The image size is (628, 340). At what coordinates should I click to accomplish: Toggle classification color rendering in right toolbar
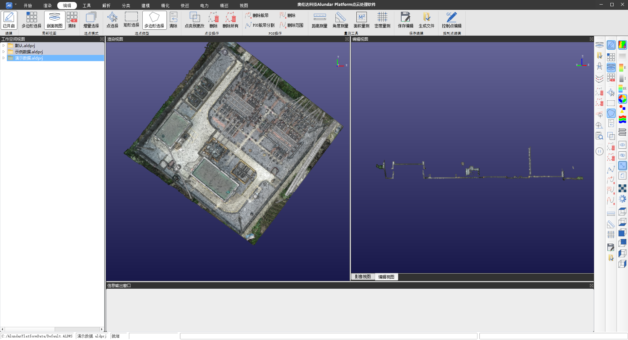pyautogui.click(x=622, y=45)
